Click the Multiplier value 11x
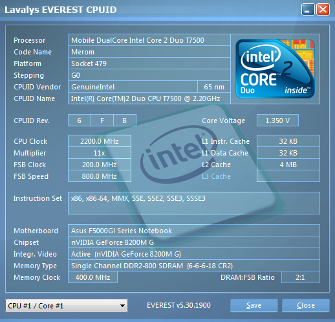The image size is (335, 322). point(100,153)
